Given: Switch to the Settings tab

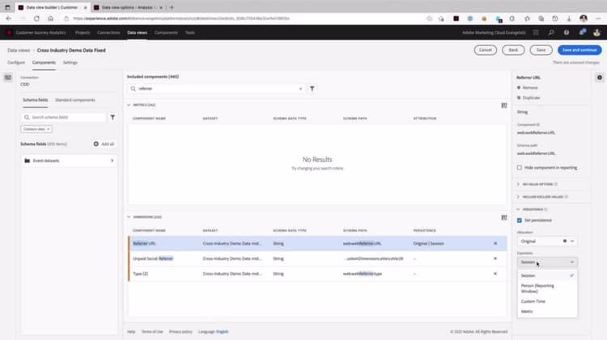Looking at the screenshot, I should (x=70, y=62).
